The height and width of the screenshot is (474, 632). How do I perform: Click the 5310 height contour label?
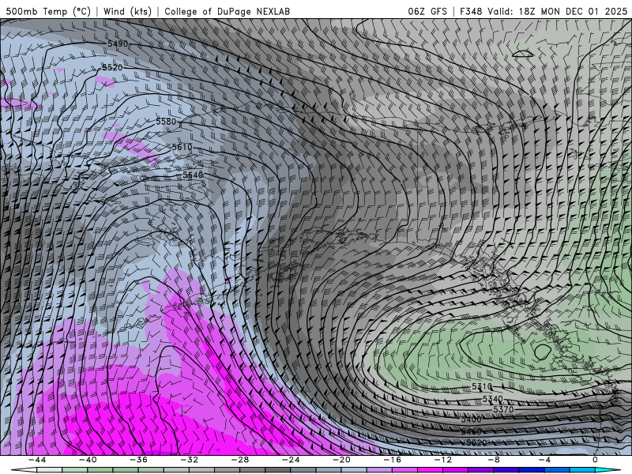pos(482,386)
